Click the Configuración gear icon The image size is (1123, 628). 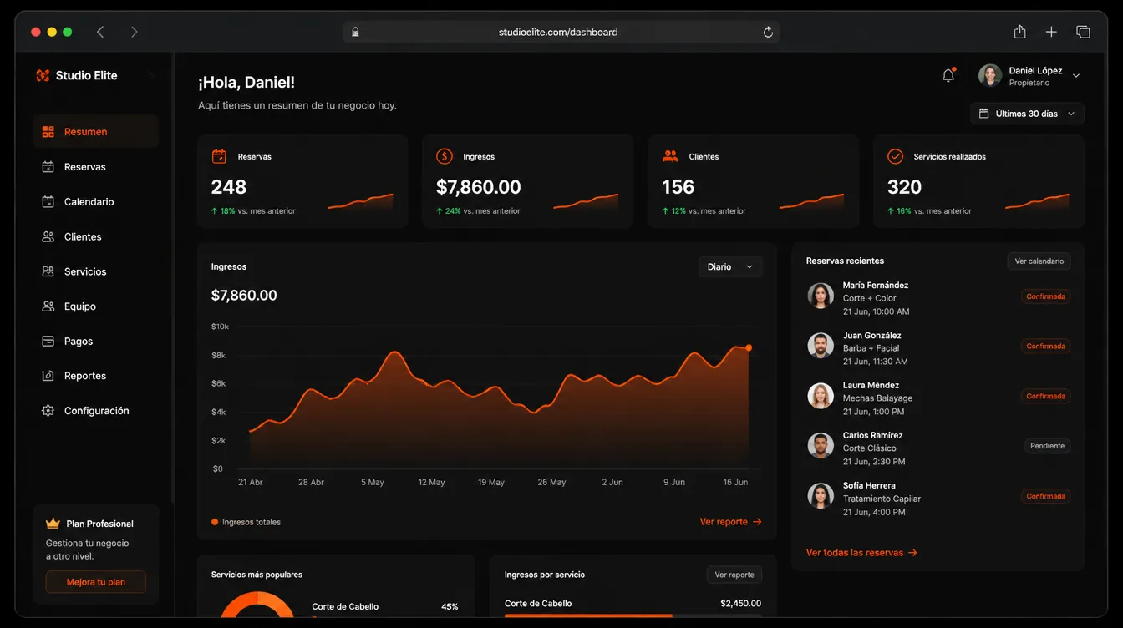pyautogui.click(x=48, y=411)
